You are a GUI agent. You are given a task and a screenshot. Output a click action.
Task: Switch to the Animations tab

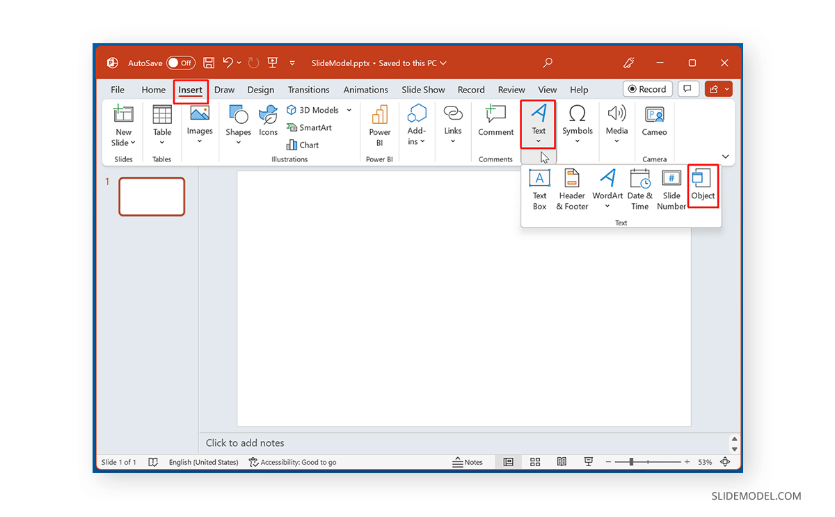[x=365, y=89]
